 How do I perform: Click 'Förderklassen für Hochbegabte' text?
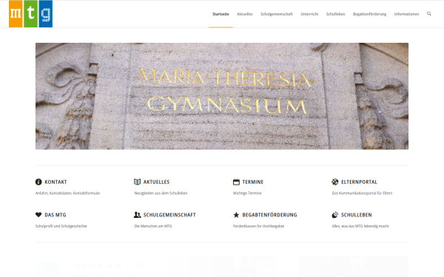click(258, 226)
